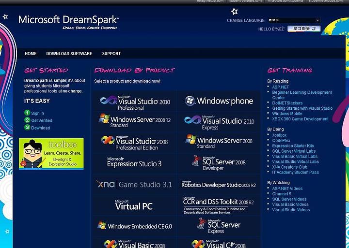Select Windows Server 2008 R2 Standard logo
Screen dimensions: 349x248
pyautogui.click(x=135, y=120)
